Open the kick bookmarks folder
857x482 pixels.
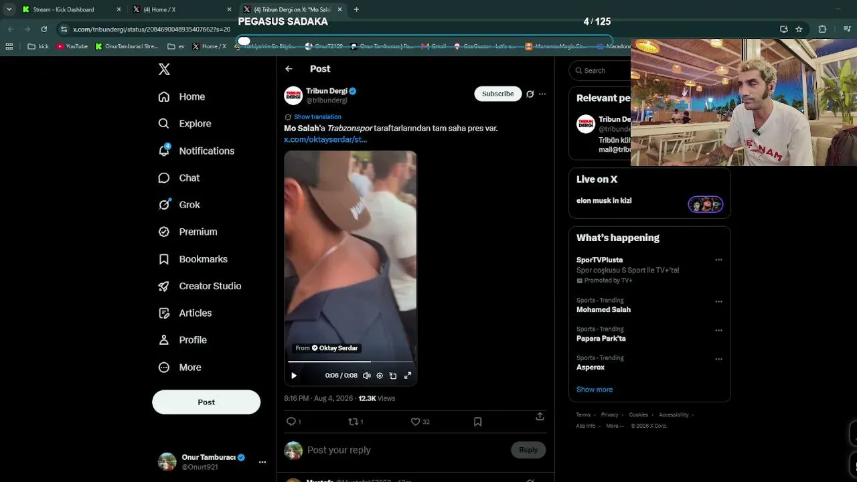(39, 46)
